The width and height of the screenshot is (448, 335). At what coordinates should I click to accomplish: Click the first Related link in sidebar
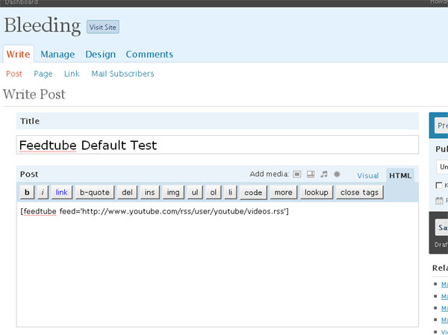[444, 284]
